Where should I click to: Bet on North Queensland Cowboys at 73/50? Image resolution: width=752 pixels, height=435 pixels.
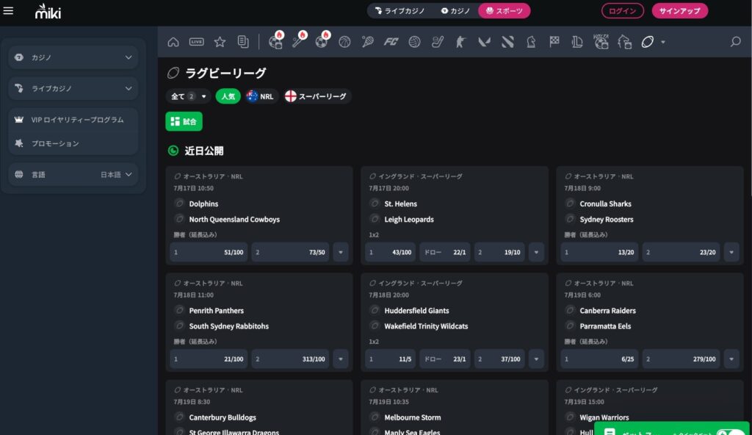pos(290,252)
